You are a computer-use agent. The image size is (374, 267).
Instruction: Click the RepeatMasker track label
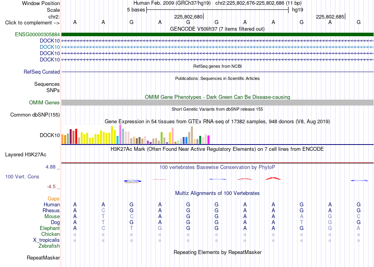[x=43, y=258]
